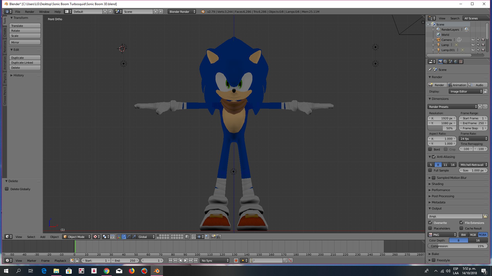Open the viewport shading sphere selector
Screen dimensions: 492x276
point(97,237)
